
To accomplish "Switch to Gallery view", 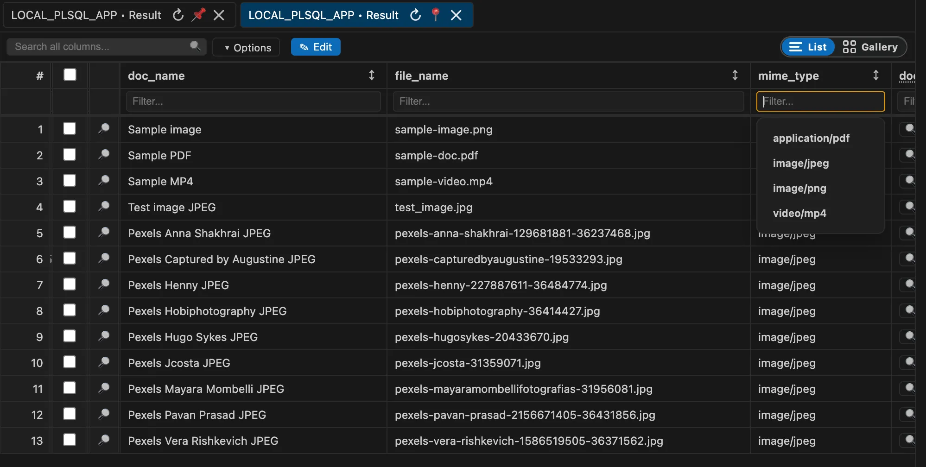I will coord(870,47).
